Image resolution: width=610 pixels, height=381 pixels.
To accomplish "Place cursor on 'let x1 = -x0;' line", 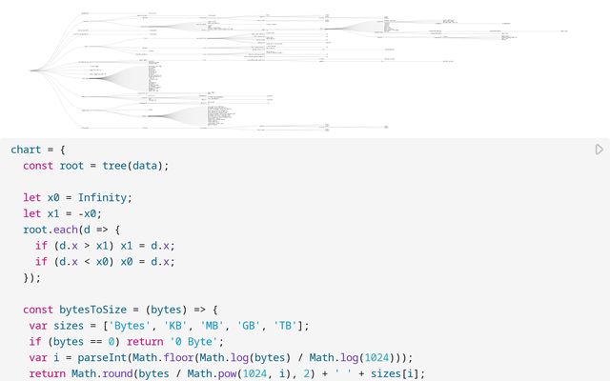I will click(62, 214).
